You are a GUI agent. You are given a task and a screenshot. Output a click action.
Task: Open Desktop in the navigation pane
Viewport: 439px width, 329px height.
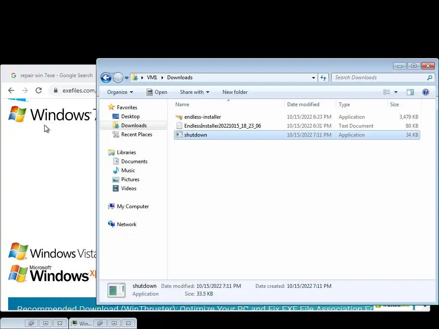130,117
